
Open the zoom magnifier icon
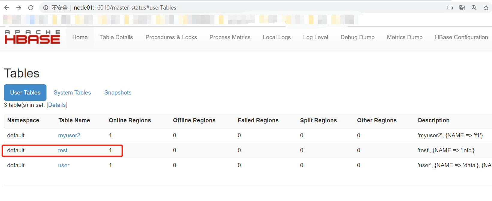pyautogui.click(x=474, y=7)
